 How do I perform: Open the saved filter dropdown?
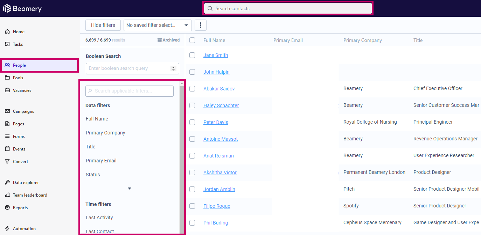tap(158, 25)
